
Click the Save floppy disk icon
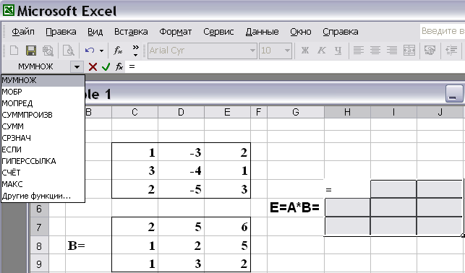(31, 51)
